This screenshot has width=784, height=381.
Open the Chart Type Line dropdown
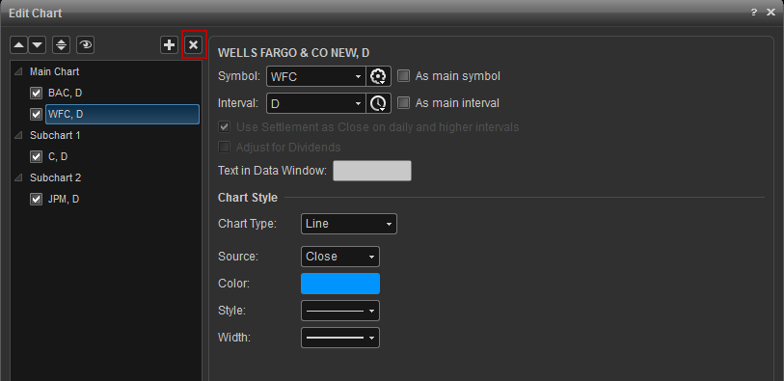pos(349,224)
